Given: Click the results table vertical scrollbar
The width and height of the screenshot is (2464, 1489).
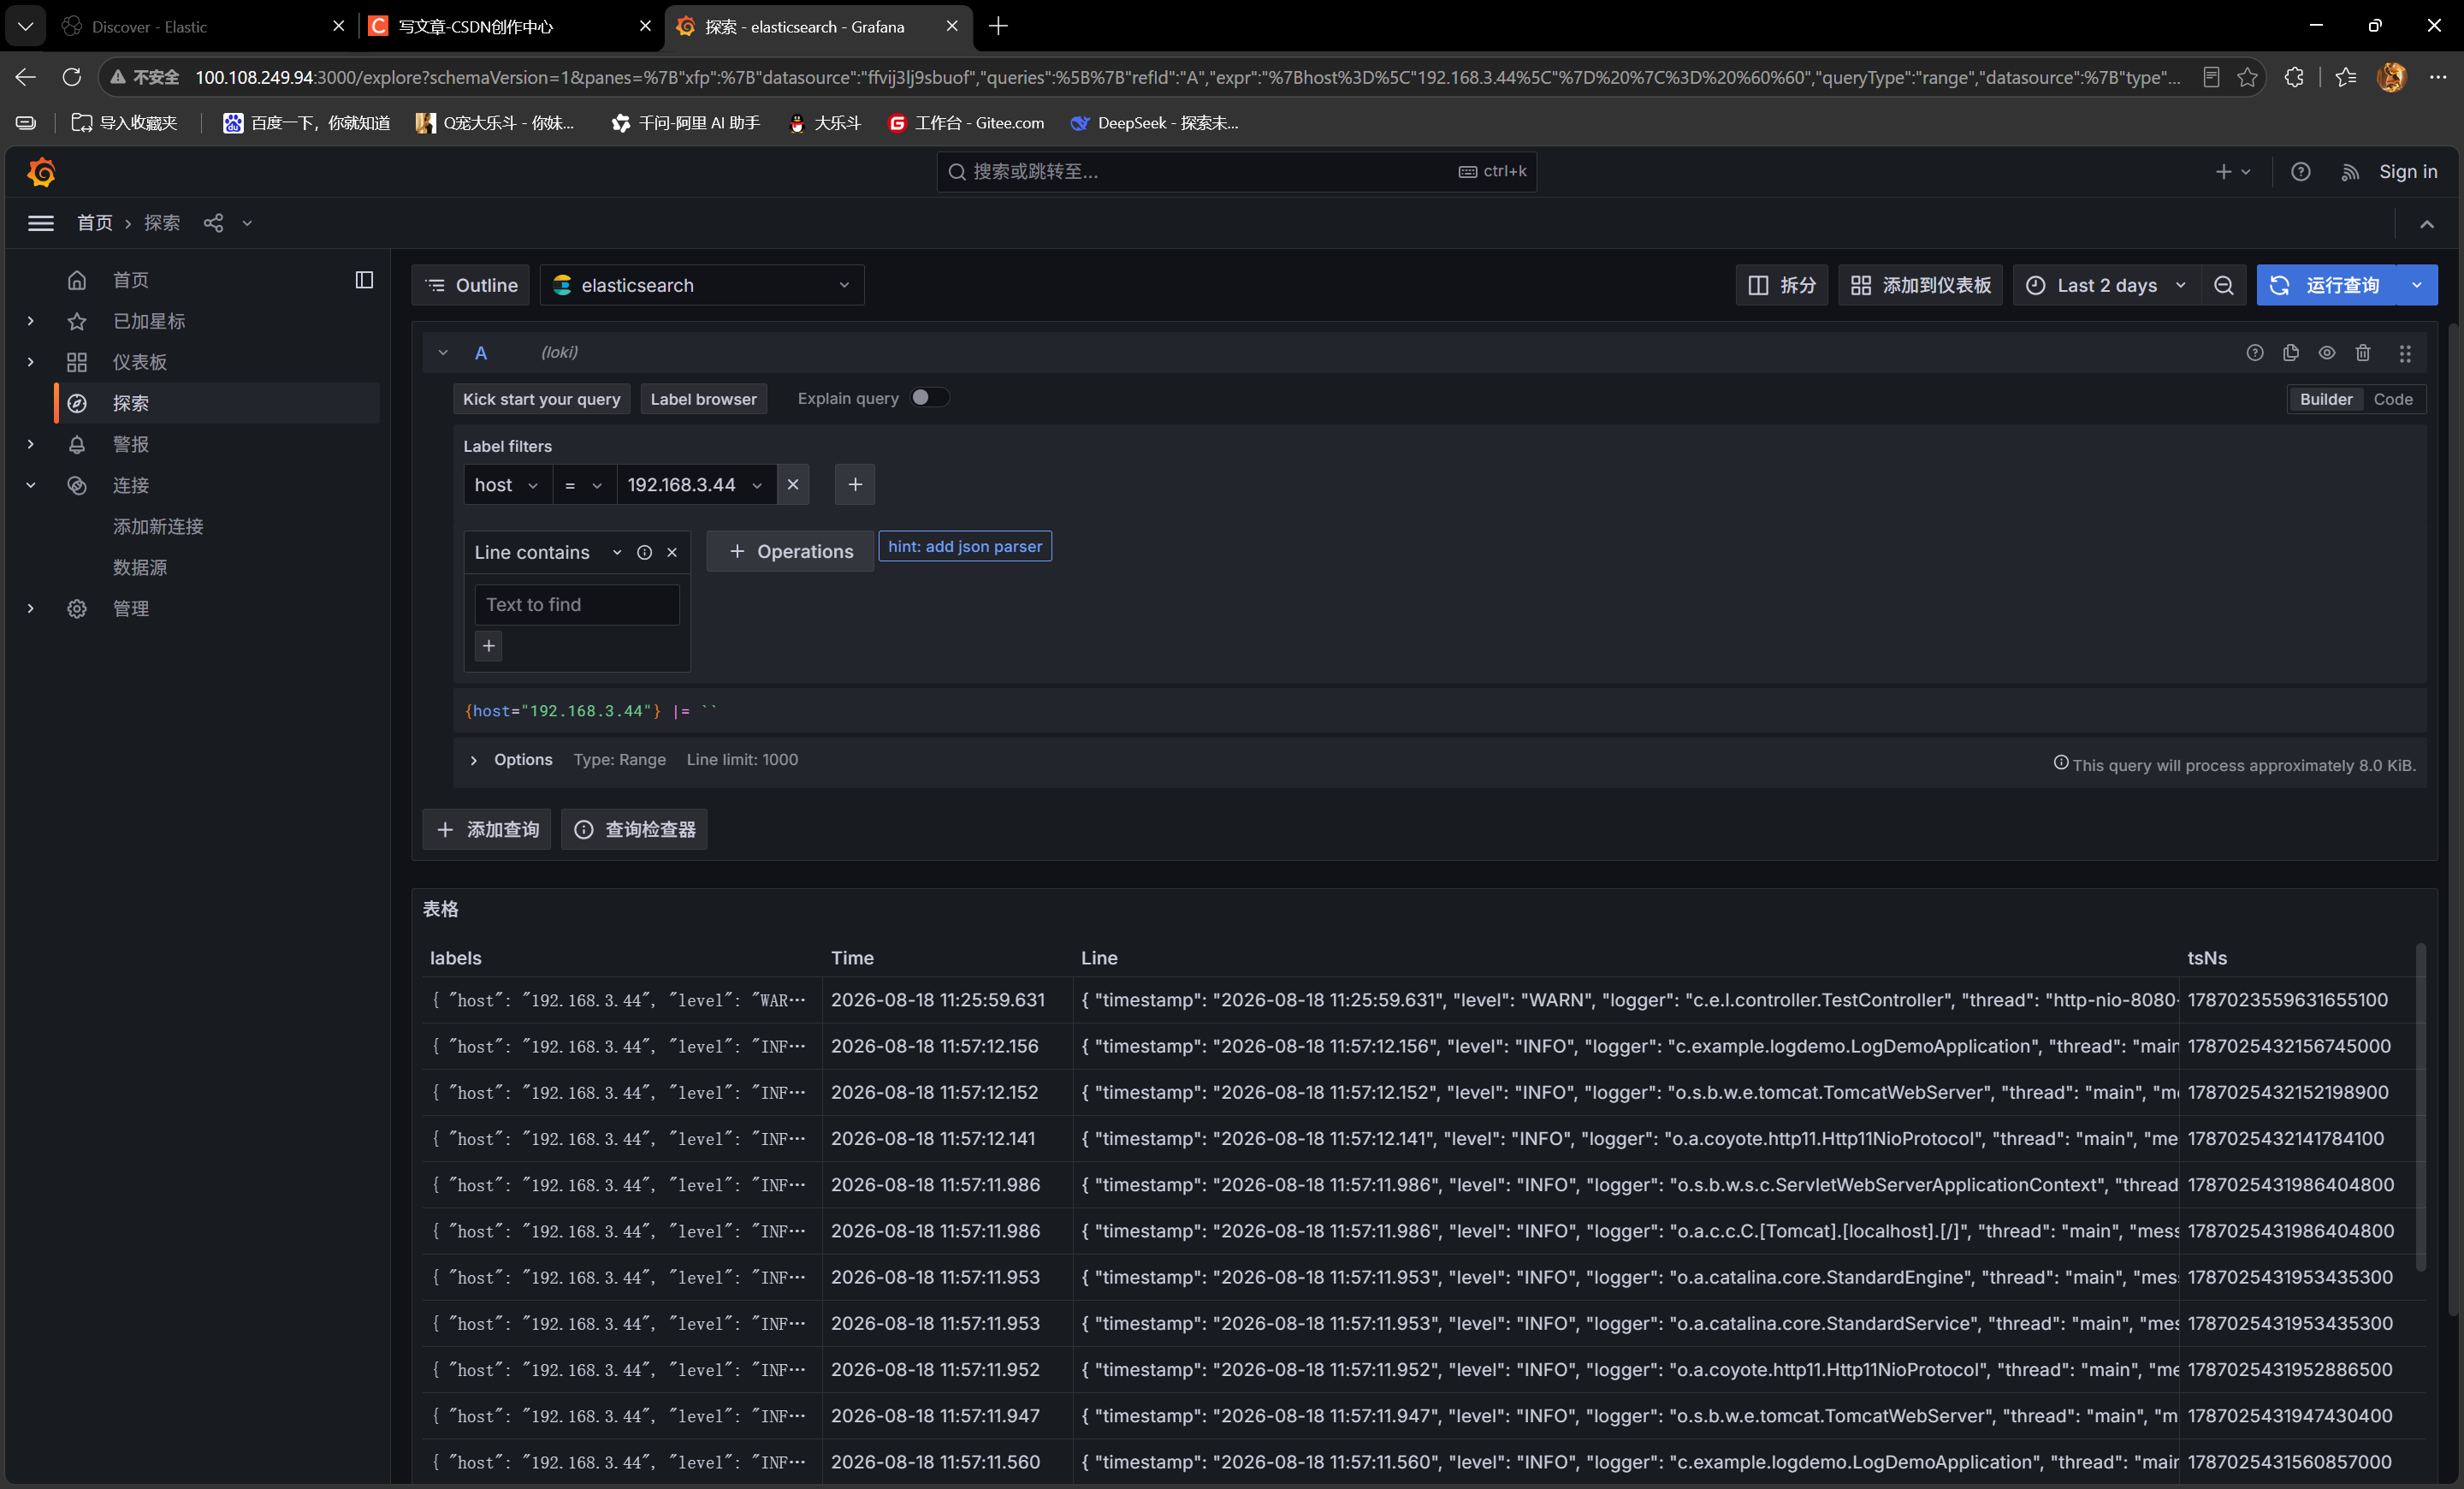Looking at the screenshot, I should tap(2421, 1109).
